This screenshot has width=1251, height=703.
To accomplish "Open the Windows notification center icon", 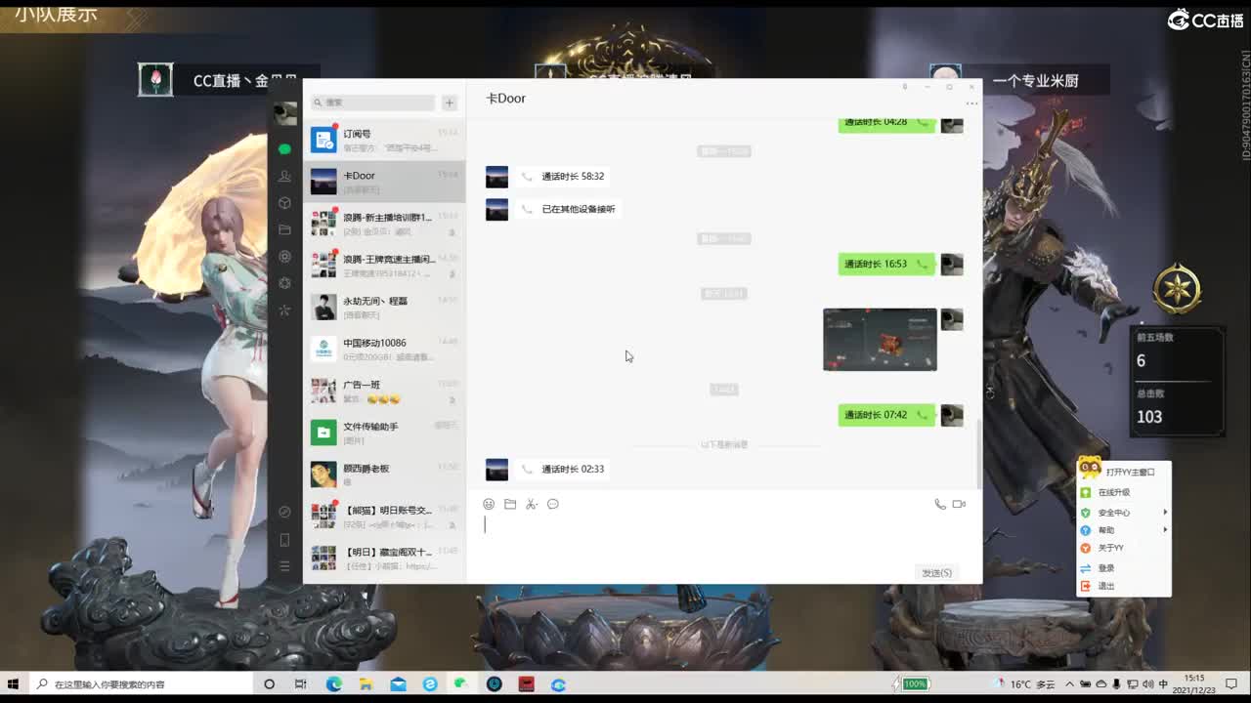I will point(1230,684).
